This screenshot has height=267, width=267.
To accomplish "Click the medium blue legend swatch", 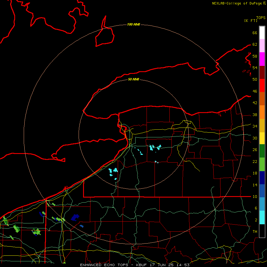I will [x=262, y=191].
